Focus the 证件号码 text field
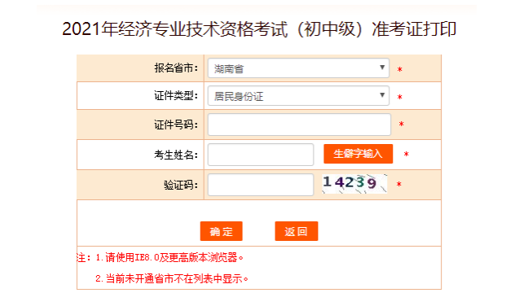The width and height of the screenshot is (515, 306). (x=299, y=125)
